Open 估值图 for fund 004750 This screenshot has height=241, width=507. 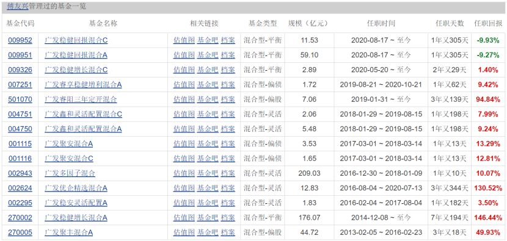pos(184,129)
